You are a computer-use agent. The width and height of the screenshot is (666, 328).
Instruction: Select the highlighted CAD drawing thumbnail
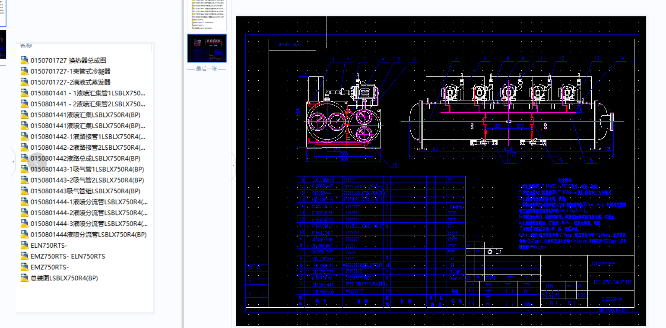(x=206, y=48)
